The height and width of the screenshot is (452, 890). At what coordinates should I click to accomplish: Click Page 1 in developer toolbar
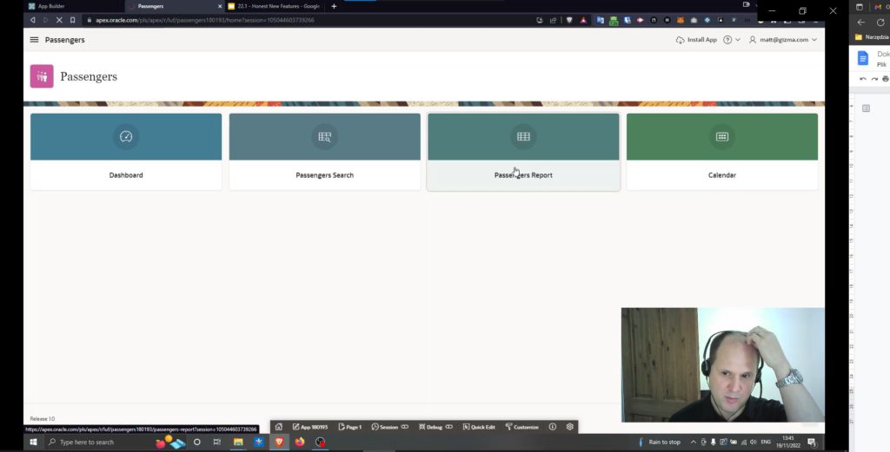pos(349,427)
